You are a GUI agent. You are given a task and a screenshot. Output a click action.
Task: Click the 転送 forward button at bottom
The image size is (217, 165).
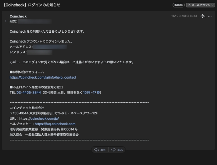click(x=117, y=150)
